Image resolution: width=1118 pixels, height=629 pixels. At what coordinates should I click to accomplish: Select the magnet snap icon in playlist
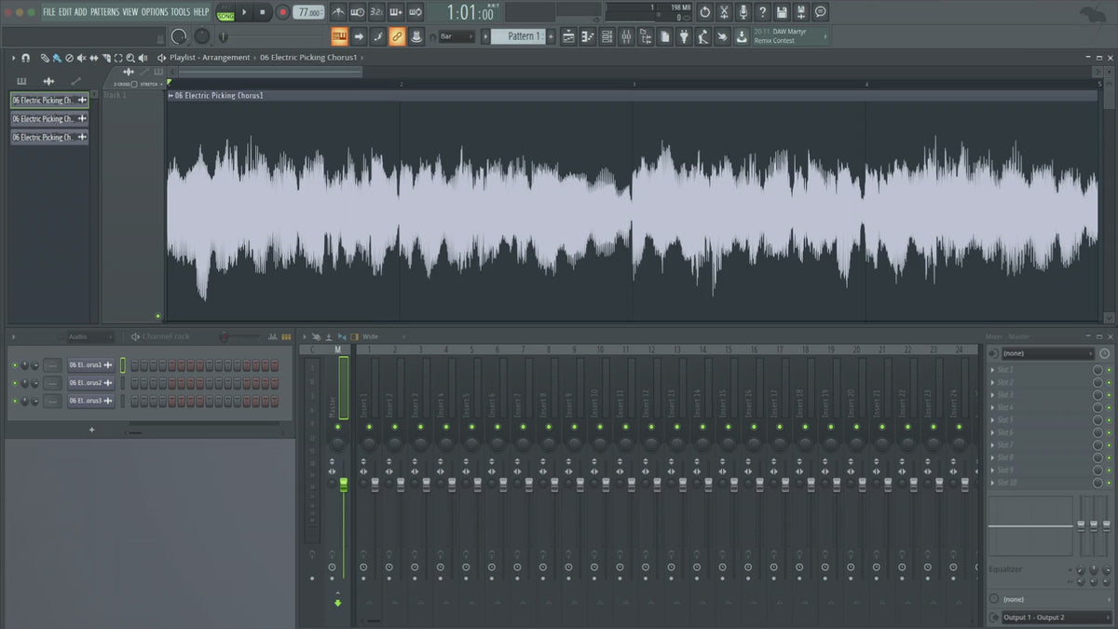tap(25, 58)
